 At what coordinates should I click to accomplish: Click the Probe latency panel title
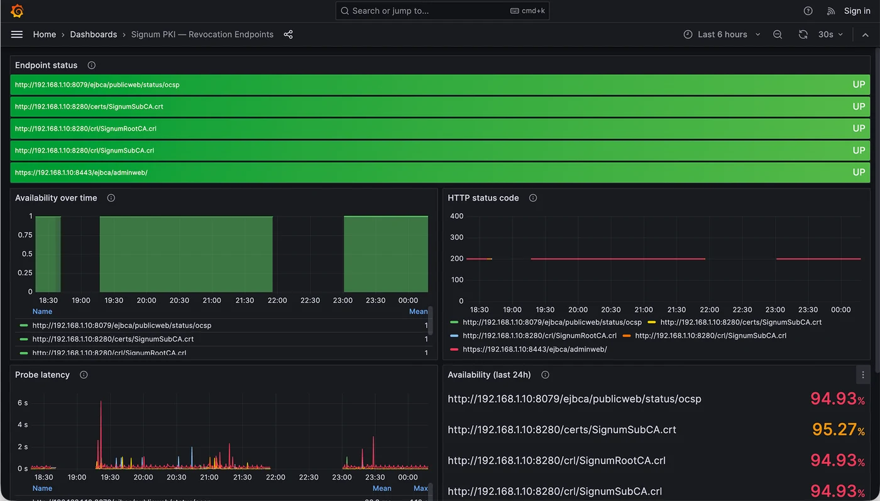(42, 375)
